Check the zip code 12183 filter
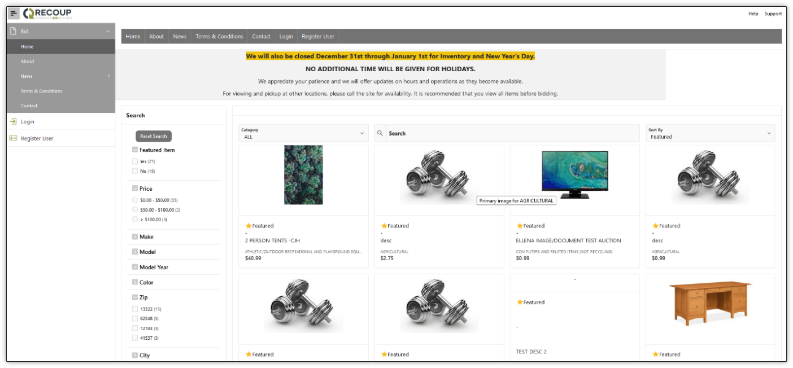 point(135,328)
